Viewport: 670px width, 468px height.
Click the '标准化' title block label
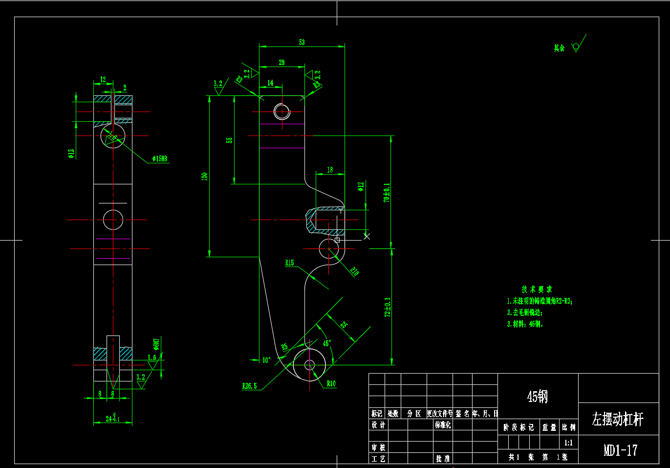pyautogui.click(x=443, y=425)
